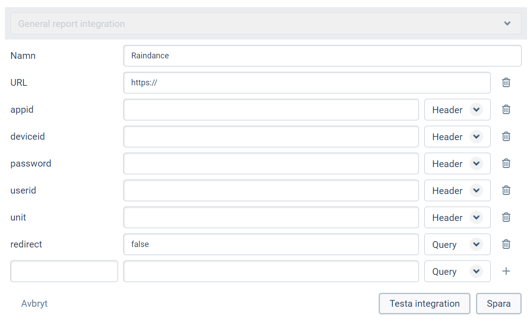Screen dimensions: 532x322
Task: Open type dropdown for the new empty row
Action: (457, 272)
